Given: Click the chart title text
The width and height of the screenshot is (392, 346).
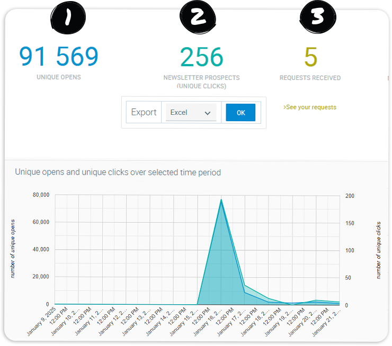Looking at the screenshot, I should tap(118, 172).
